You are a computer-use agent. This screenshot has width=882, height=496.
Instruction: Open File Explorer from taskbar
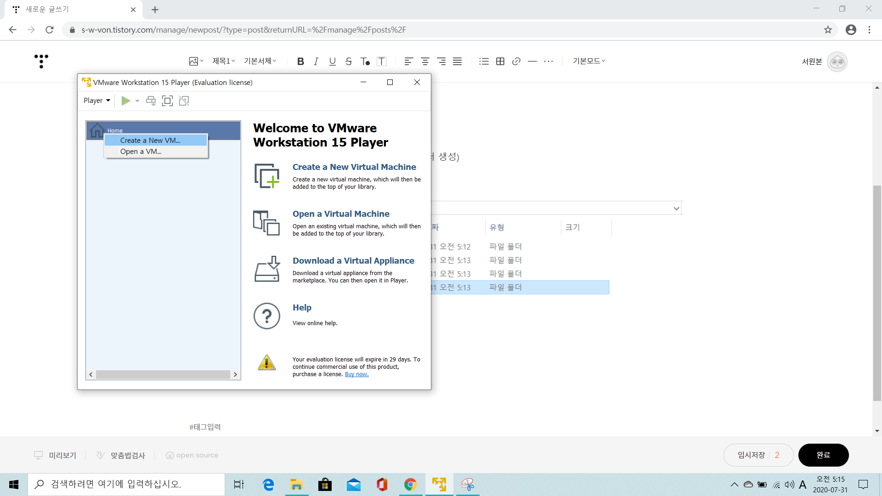coord(296,485)
